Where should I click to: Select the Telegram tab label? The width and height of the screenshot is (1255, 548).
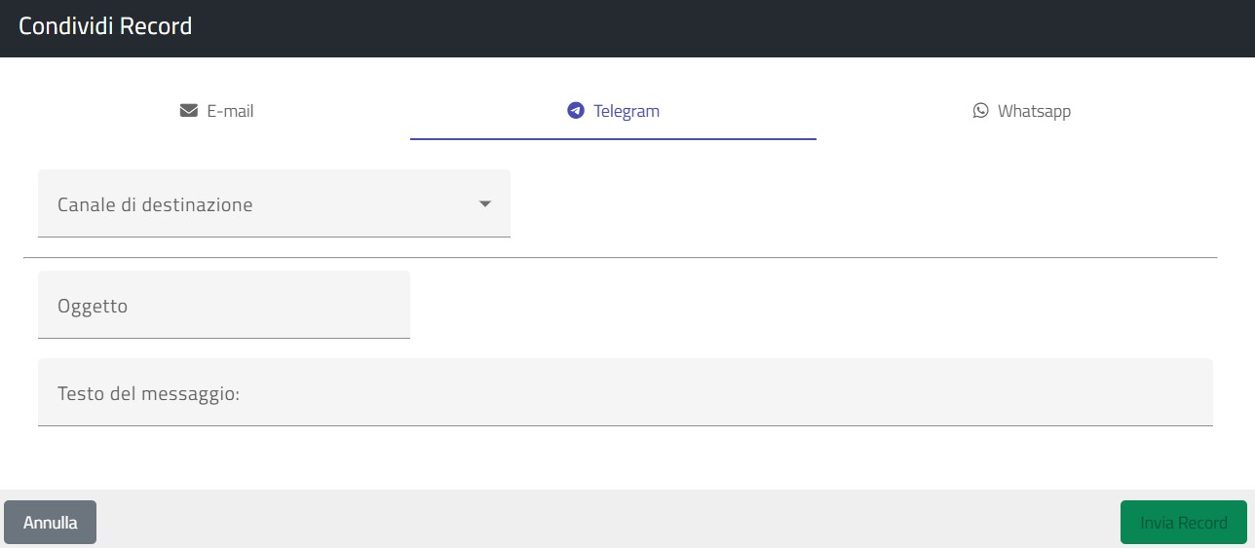coord(627,111)
